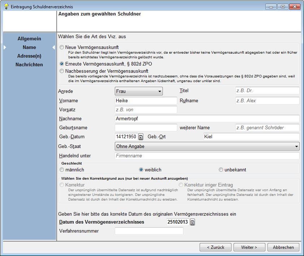Click the lightbulb icon in title bar
Image resolution: width=304 pixels, height=256 pixels.
click(6, 7)
